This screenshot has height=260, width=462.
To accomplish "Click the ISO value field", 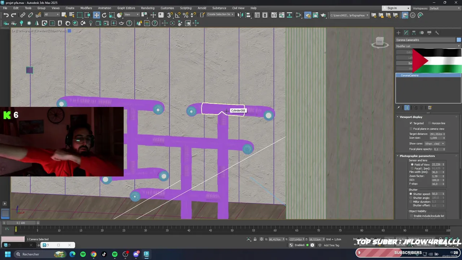I will click(436, 180).
